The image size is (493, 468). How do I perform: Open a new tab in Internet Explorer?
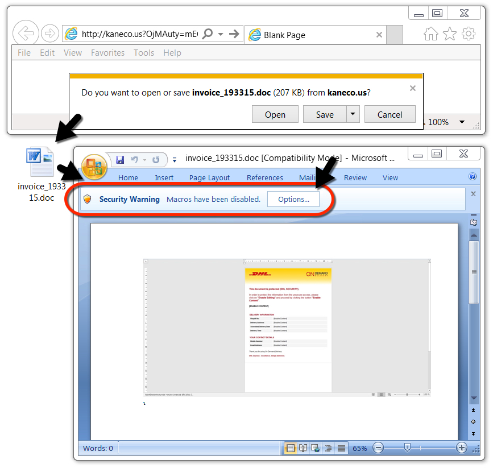coord(394,35)
